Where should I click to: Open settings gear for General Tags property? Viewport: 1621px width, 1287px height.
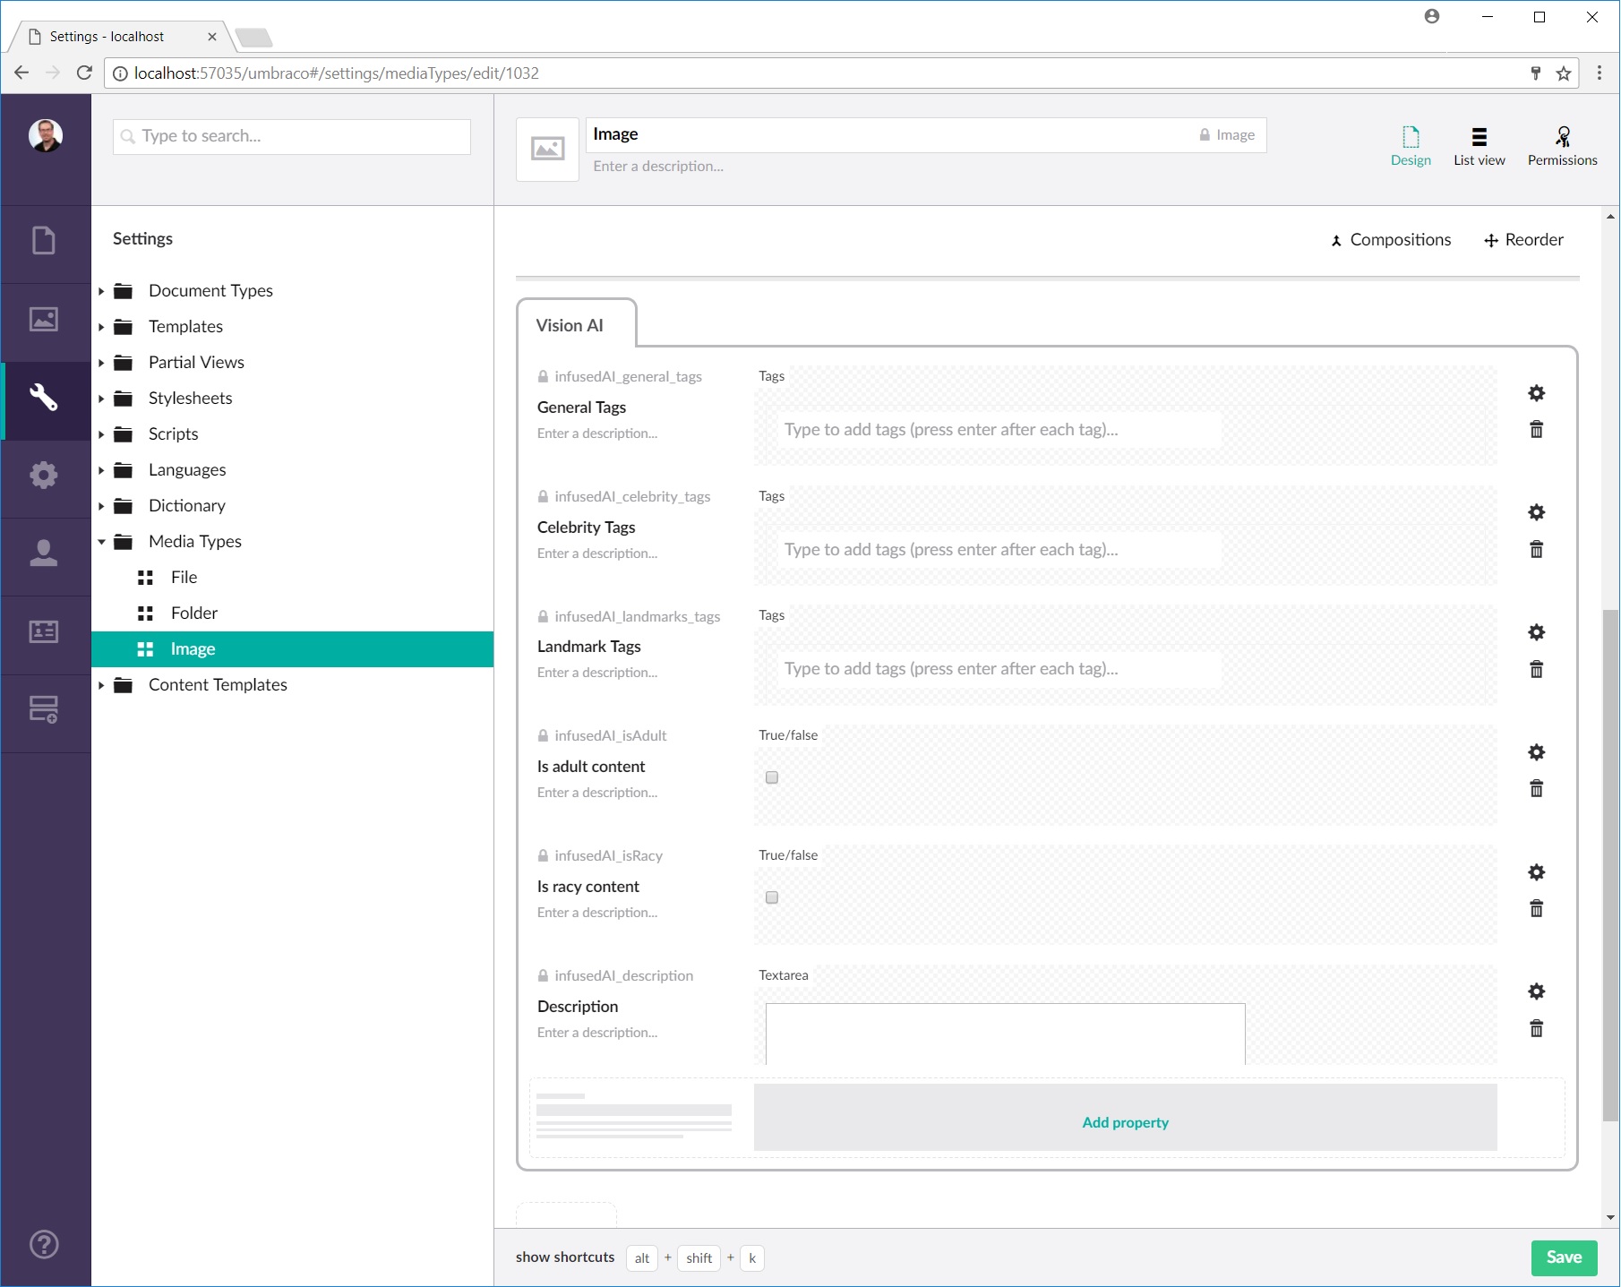(x=1536, y=393)
